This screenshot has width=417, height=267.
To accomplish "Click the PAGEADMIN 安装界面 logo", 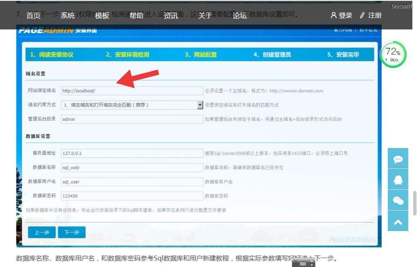I will 58,30.
